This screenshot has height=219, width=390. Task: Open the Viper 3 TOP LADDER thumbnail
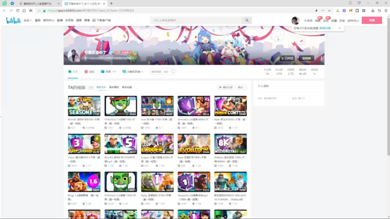(84, 144)
